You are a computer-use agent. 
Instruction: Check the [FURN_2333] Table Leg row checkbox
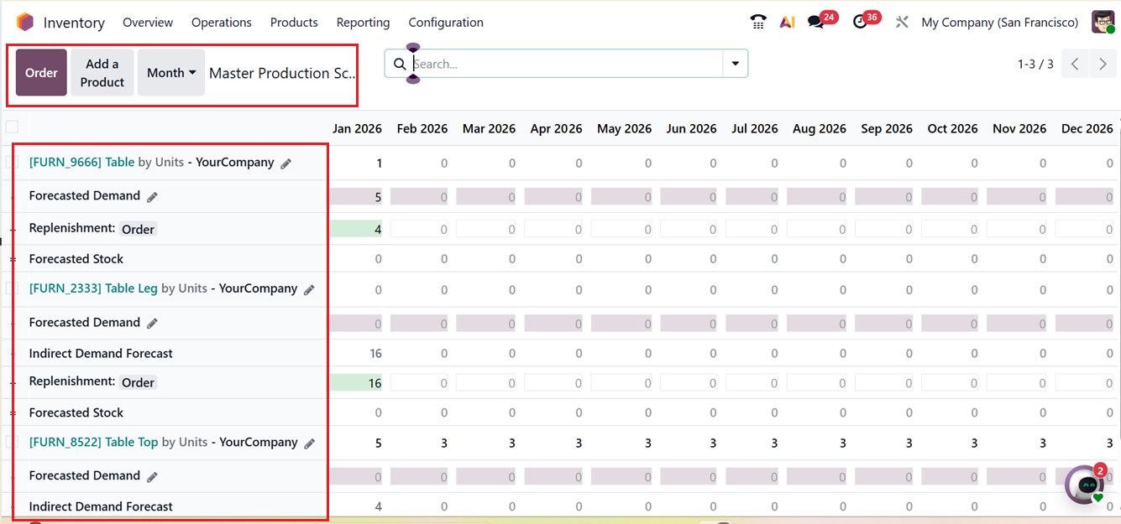(x=12, y=288)
